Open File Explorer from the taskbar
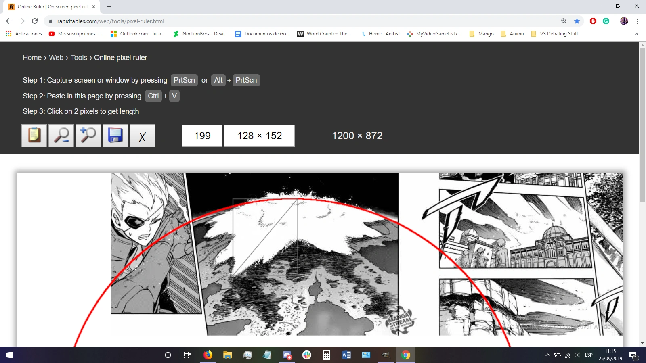The width and height of the screenshot is (646, 363). [x=228, y=355]
